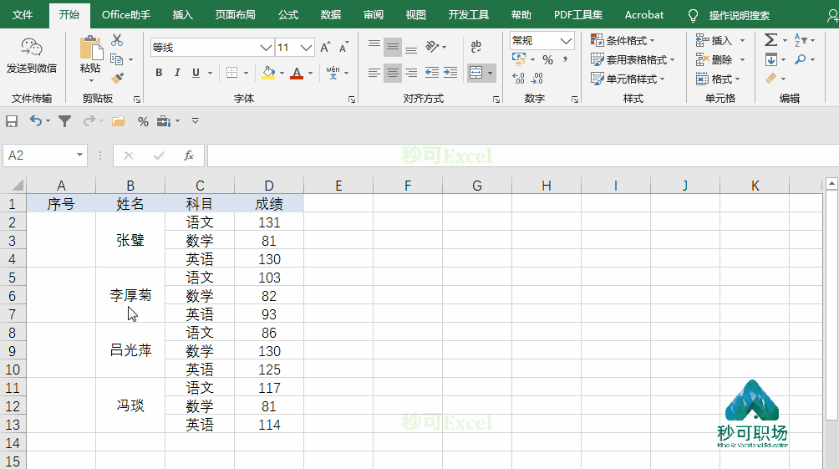Decrease decimal places
839x469 pixels.
pyautogui.click(x=536, y=79)
